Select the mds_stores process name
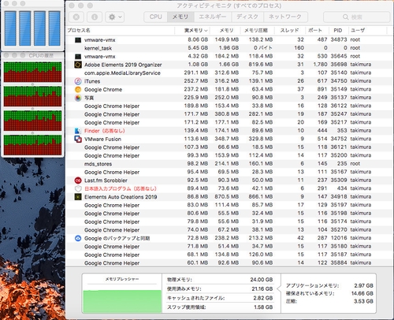 98,164
